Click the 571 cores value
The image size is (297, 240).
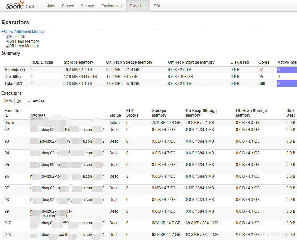(x=262, y=70)
